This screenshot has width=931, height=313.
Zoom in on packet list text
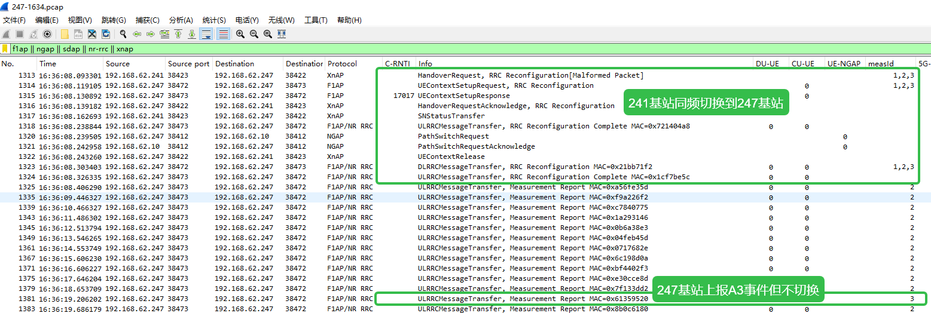[240, 34]
